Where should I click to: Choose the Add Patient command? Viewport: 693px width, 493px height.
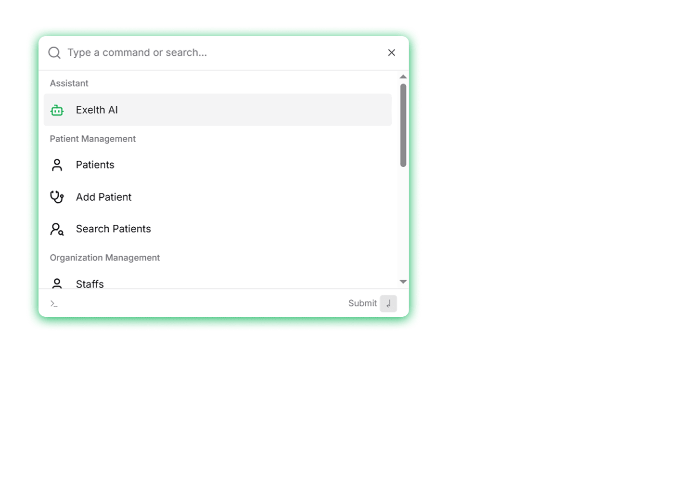(x=103, y=197)
